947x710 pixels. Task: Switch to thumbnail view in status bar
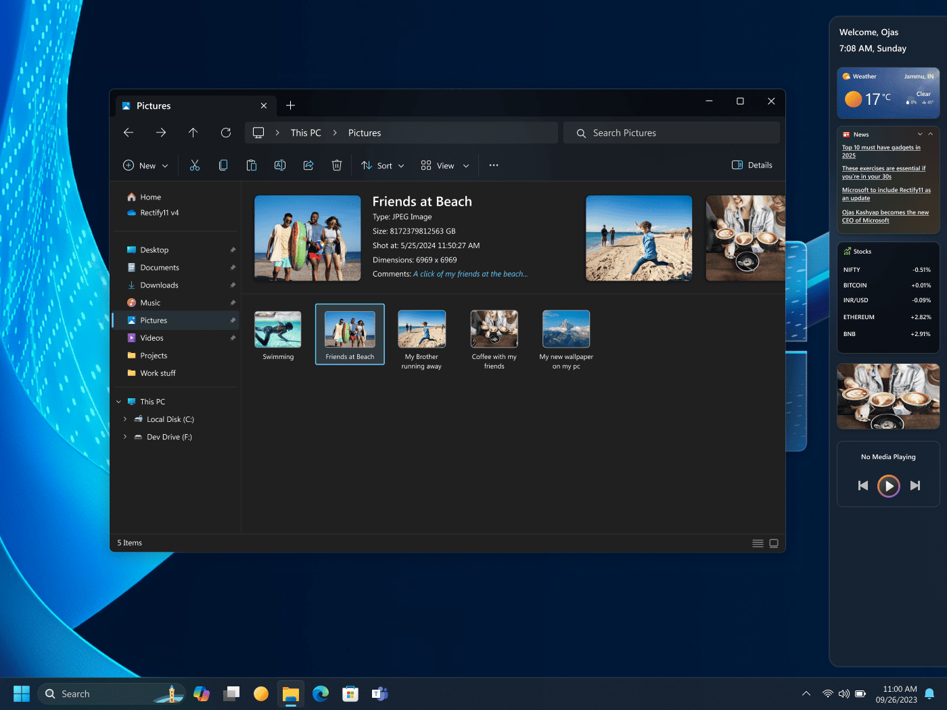click(x=774, y=544)
